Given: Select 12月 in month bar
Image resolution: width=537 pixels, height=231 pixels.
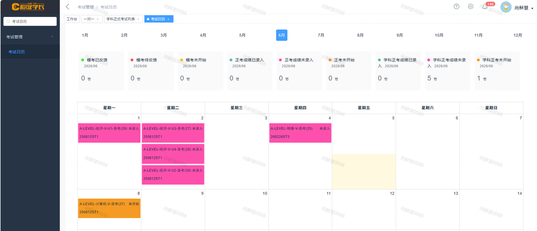Looking at the screenshot, I should 518,35.
